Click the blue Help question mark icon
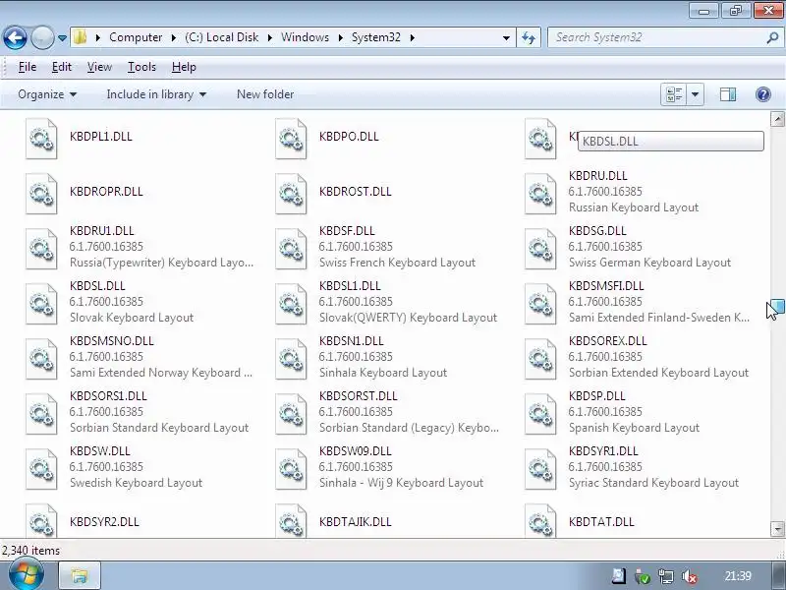 pyautogui.click(x=763, y=94)
